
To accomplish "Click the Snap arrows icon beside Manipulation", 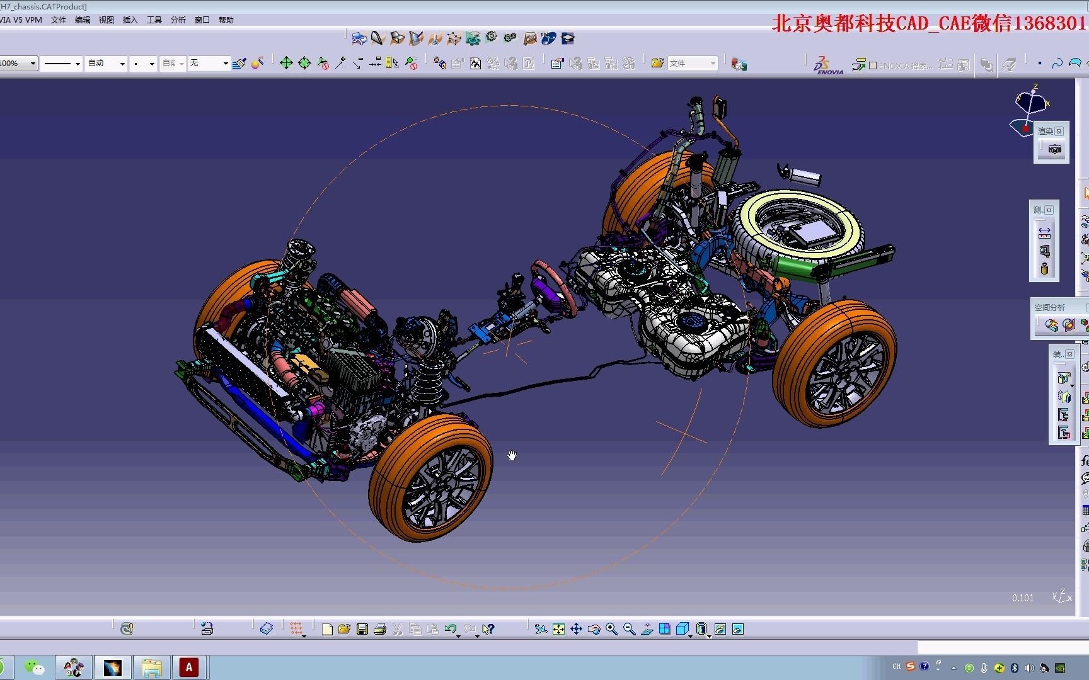I will coord(304,63).
